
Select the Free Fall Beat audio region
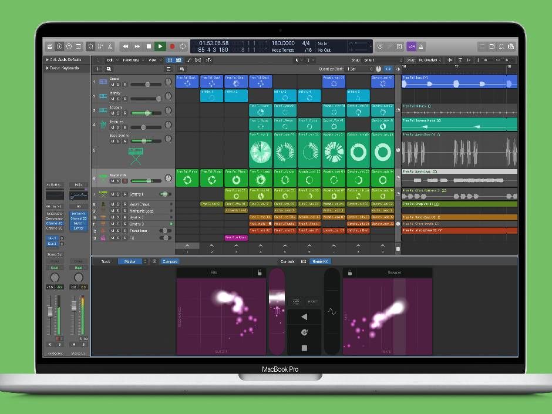[x=459, y=81]
